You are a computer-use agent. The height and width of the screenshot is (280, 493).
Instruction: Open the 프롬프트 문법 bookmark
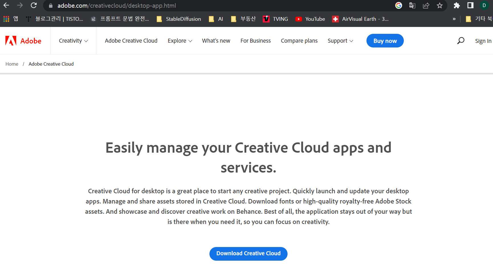(120, 19)
